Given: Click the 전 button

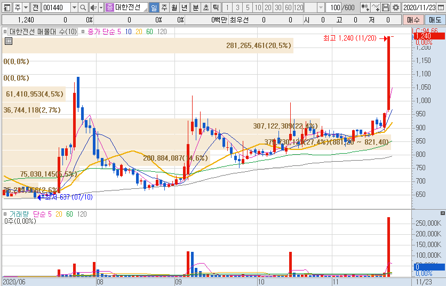Looking at the screenshot, I should (x=35, y=7).
